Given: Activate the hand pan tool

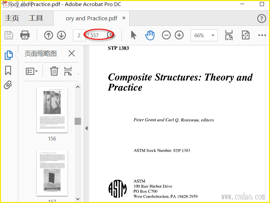Looking at the screenshot, I should click(x=150, y=35).
